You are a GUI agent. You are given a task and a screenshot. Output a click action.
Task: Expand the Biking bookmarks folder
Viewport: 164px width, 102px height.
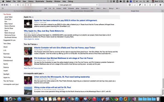[x=112, y=8]
